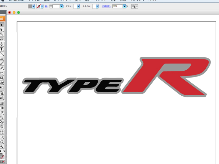Select the Mesh tool
This screenshot has width=219, height=164.
[2, 103]
